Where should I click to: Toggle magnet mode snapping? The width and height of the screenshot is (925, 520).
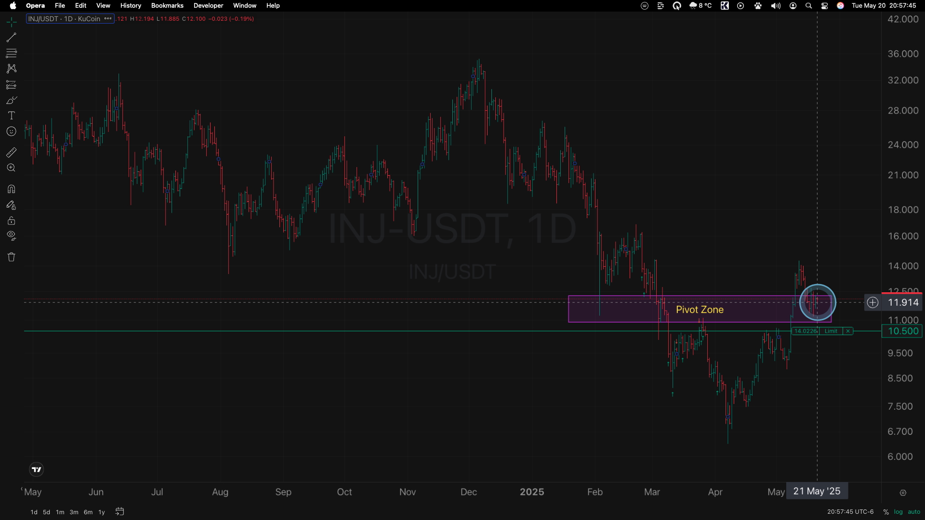click(x=11, y=189)
